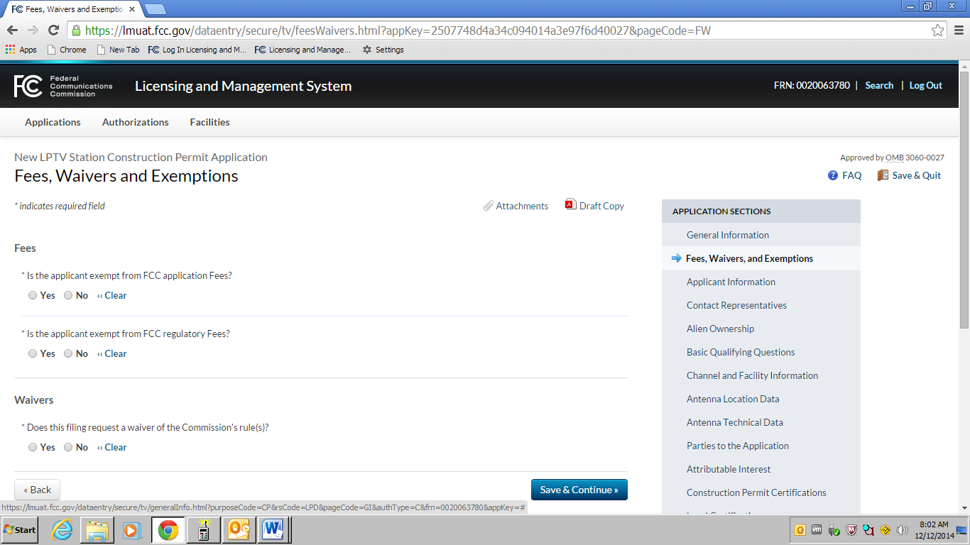Click the Search link in header
The height and width of the screenshot is (545, 970).
879,85
